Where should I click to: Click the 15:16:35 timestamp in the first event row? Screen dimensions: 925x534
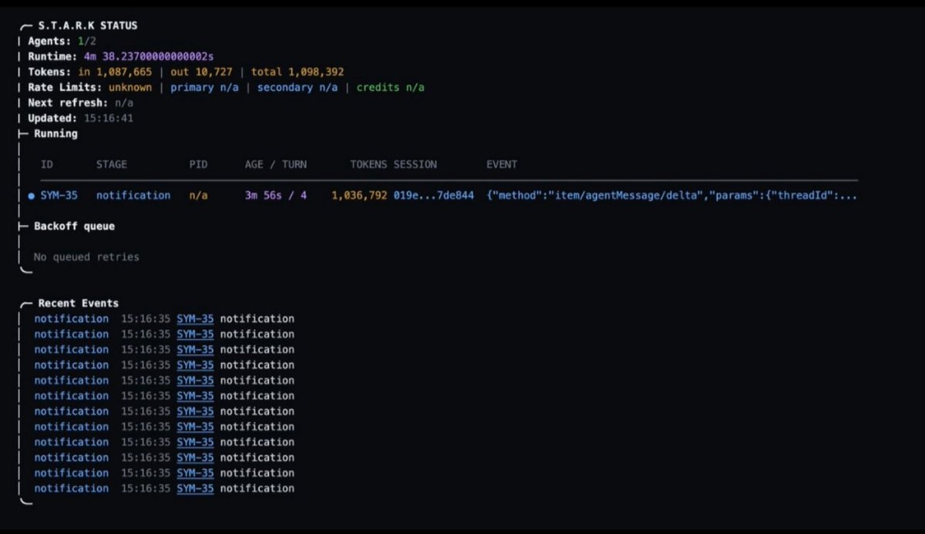(146, 319)
